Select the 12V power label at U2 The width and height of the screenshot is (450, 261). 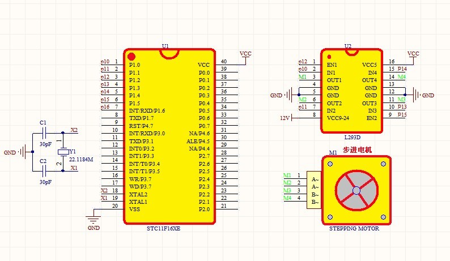point(285,118)
